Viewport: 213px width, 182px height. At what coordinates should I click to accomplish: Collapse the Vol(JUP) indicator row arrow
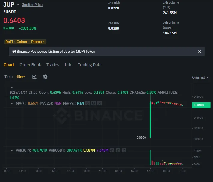pos(12,150)
